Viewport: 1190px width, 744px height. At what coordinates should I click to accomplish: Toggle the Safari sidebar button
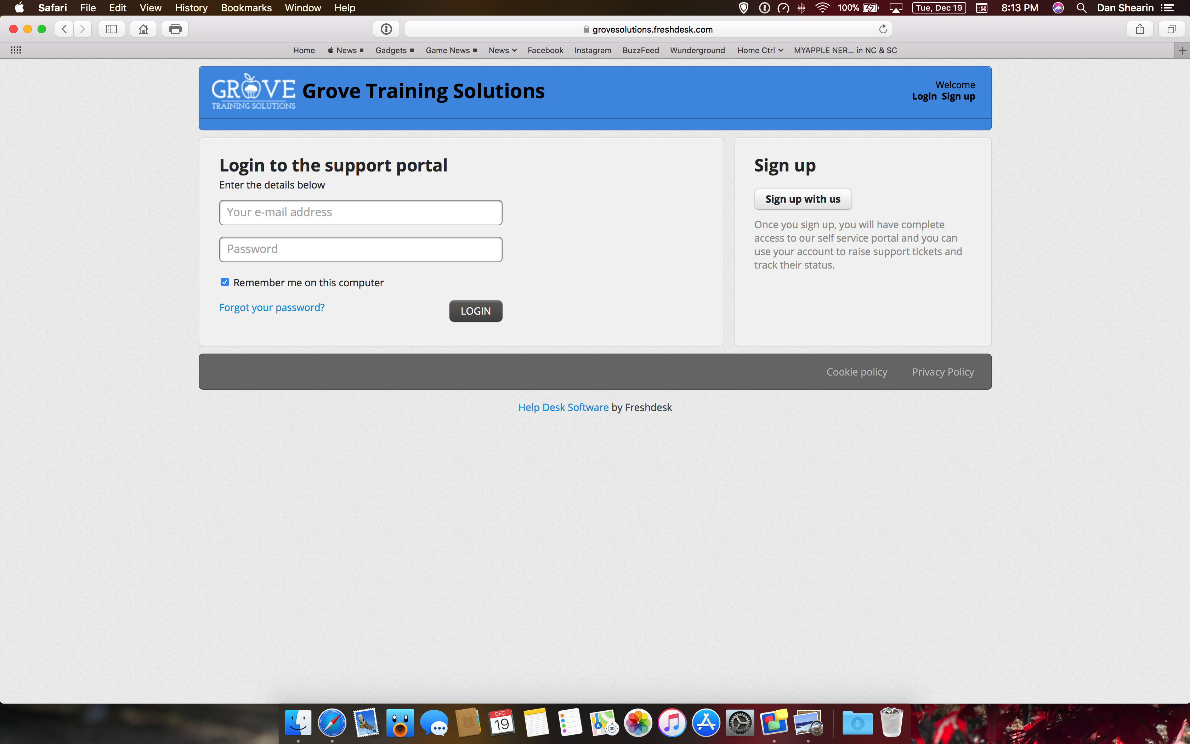tap(112, 29)
